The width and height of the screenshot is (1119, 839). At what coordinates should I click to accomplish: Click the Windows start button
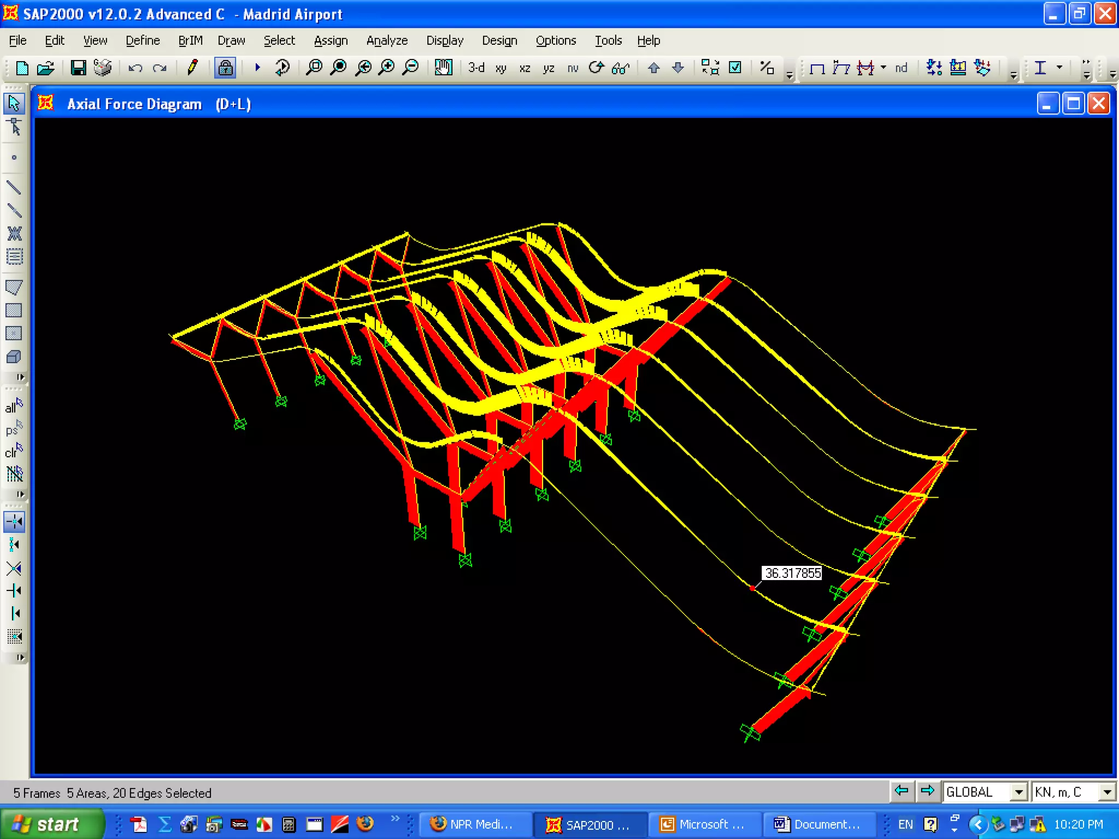point(52,824)
